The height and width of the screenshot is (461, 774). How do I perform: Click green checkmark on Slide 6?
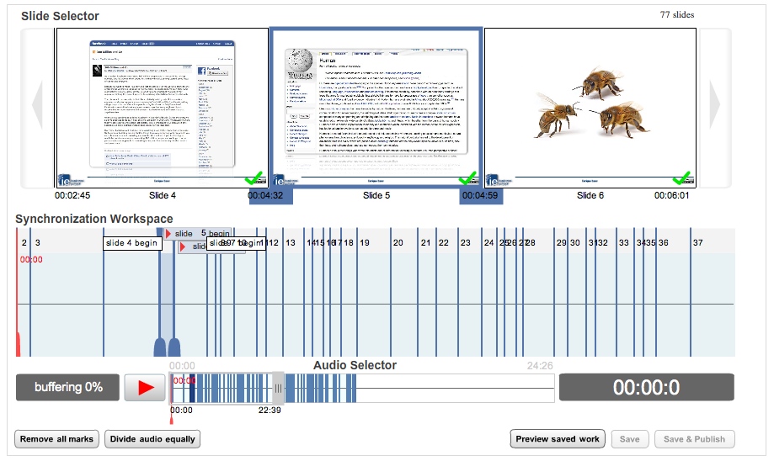pos(681,178)
